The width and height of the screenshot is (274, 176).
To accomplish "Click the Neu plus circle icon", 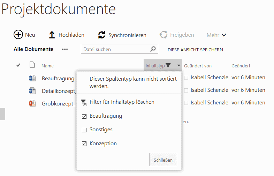I will (x=18, y=35).
